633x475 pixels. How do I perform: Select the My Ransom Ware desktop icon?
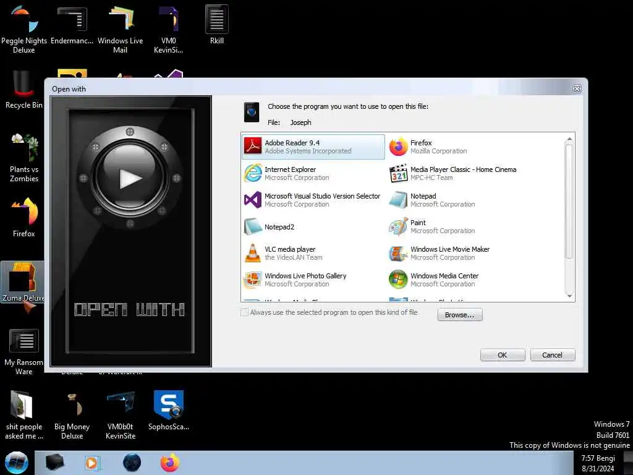[x=24, y=352]
